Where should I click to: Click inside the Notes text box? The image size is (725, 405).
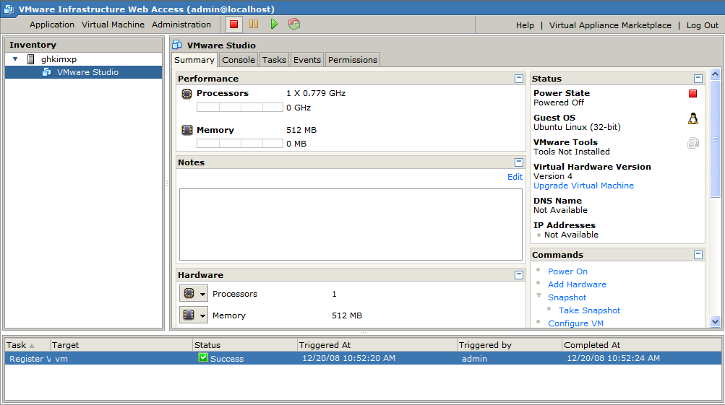point(351,225)
